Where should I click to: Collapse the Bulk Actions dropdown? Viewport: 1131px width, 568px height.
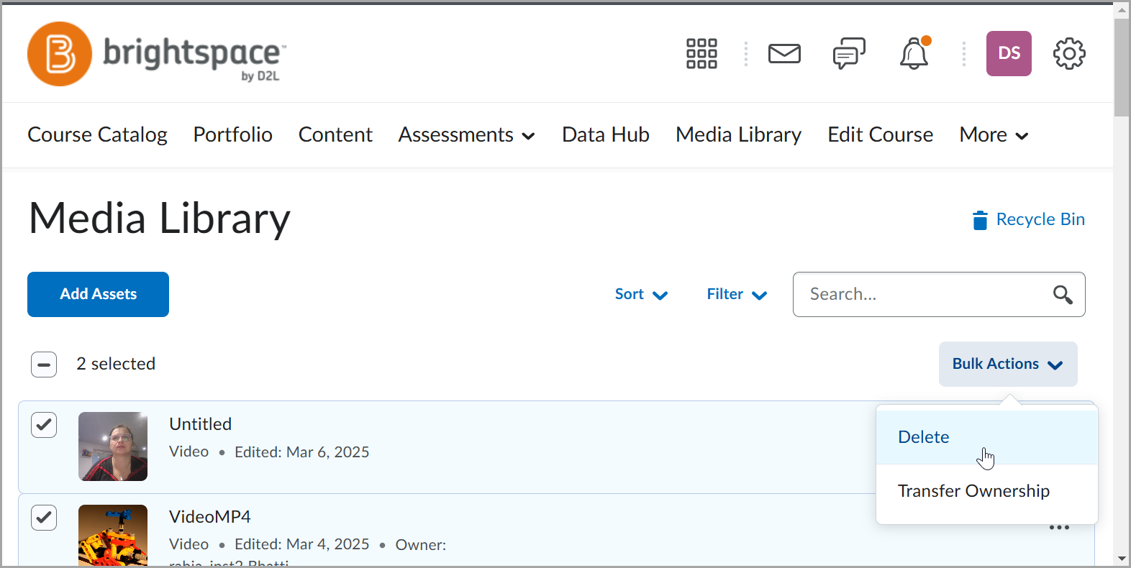(1008, 365)
